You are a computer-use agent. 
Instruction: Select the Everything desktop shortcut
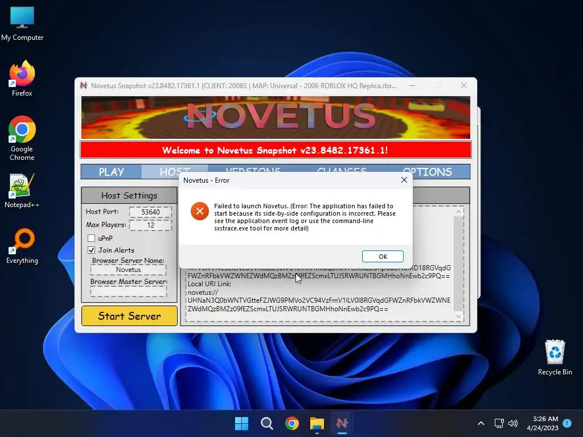[x=22, y=246]
